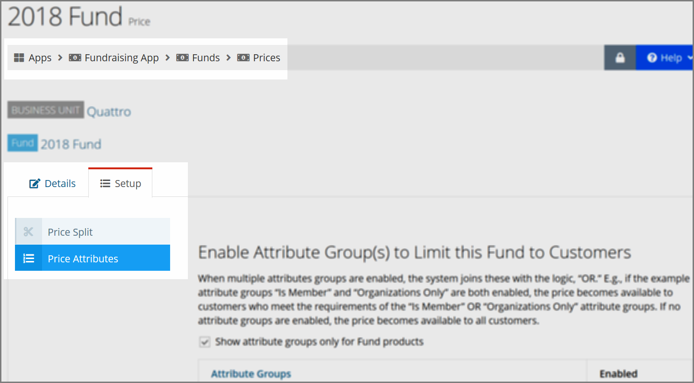Open the Quattro business unit link
The height and width of the screenshot is (383, 694).
[x=109, y=112]
